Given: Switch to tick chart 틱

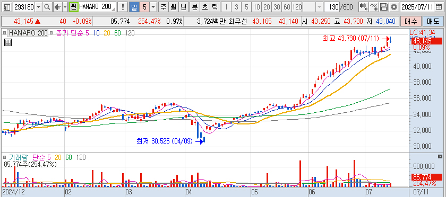Looking at the screenshot, I should pos(215,7).
